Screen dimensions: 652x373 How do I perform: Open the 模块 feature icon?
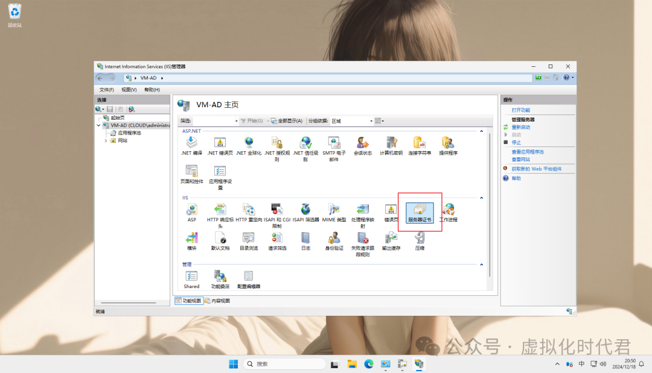coord(192,241)
